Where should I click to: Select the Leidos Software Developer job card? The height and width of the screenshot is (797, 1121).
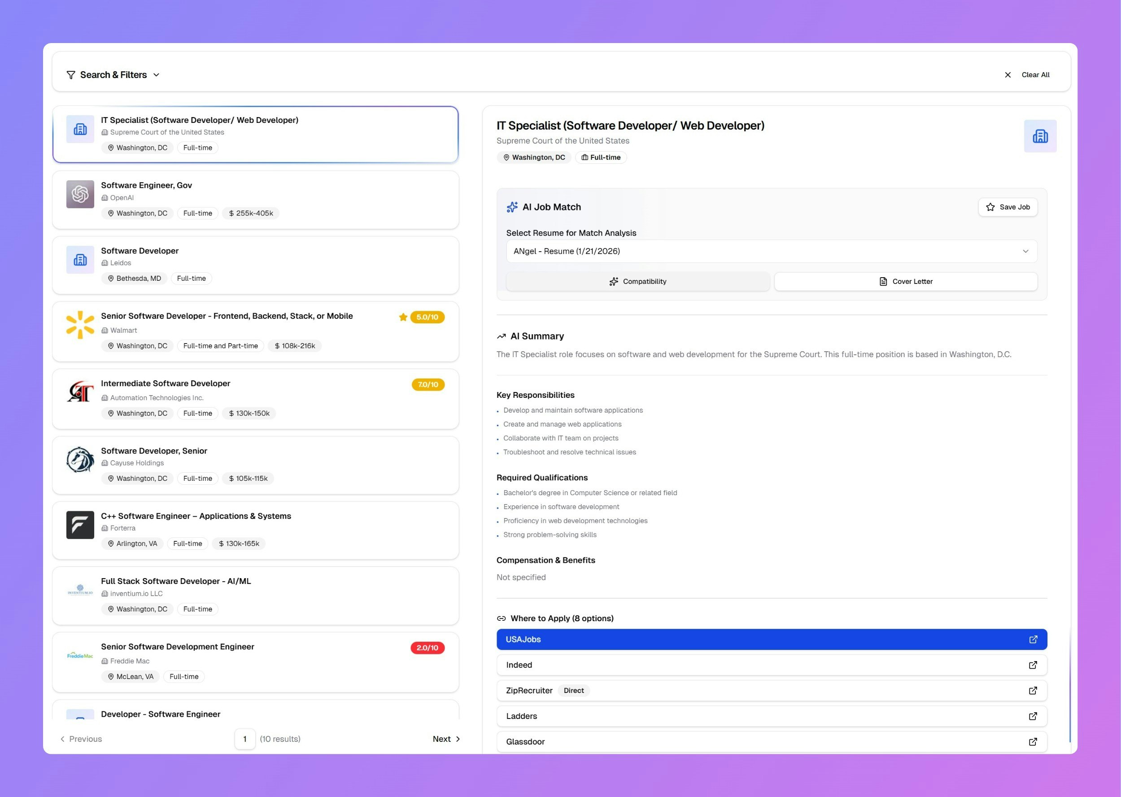pos(255,265)
